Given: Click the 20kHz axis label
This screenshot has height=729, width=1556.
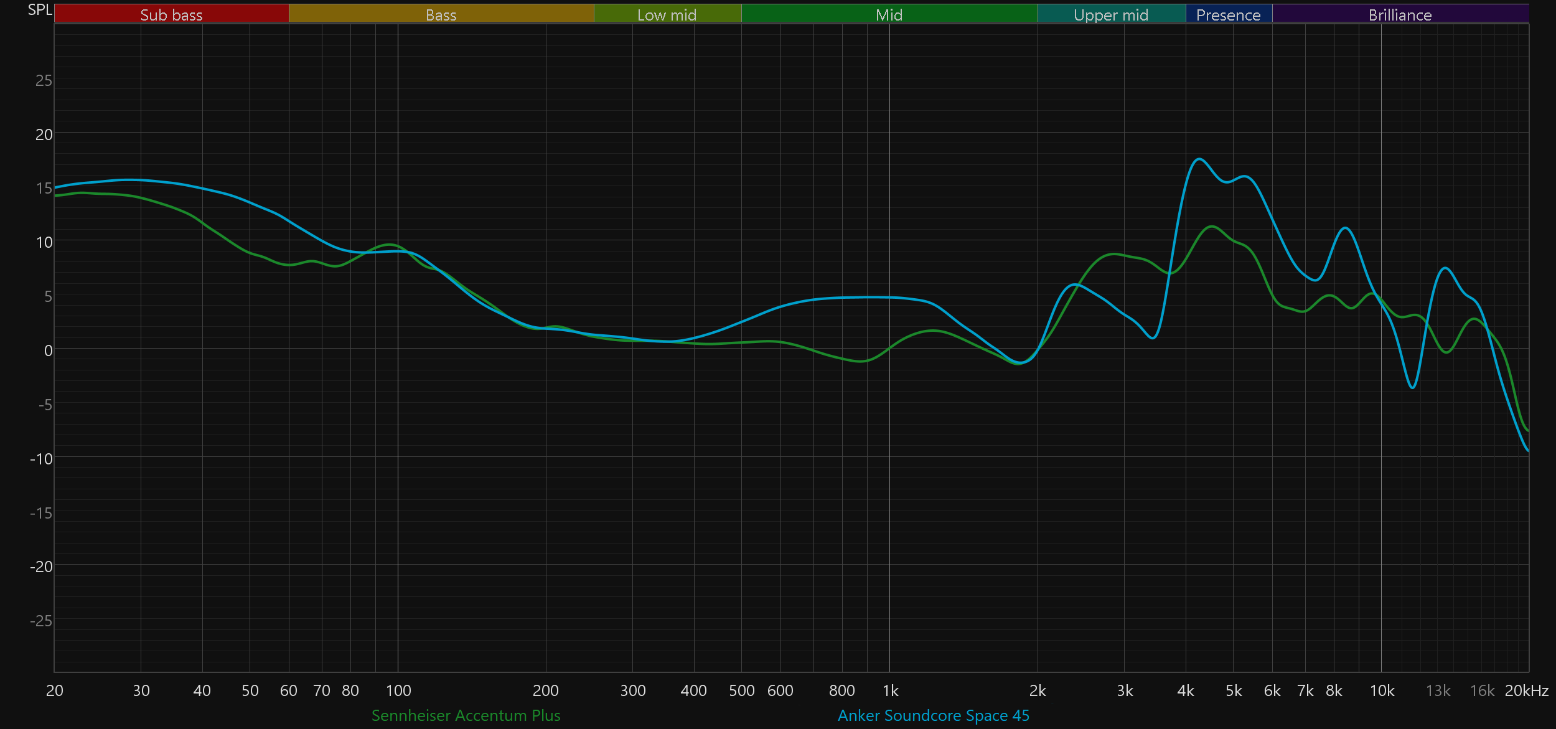Looking at the screenshot, I should (1526, 690).
